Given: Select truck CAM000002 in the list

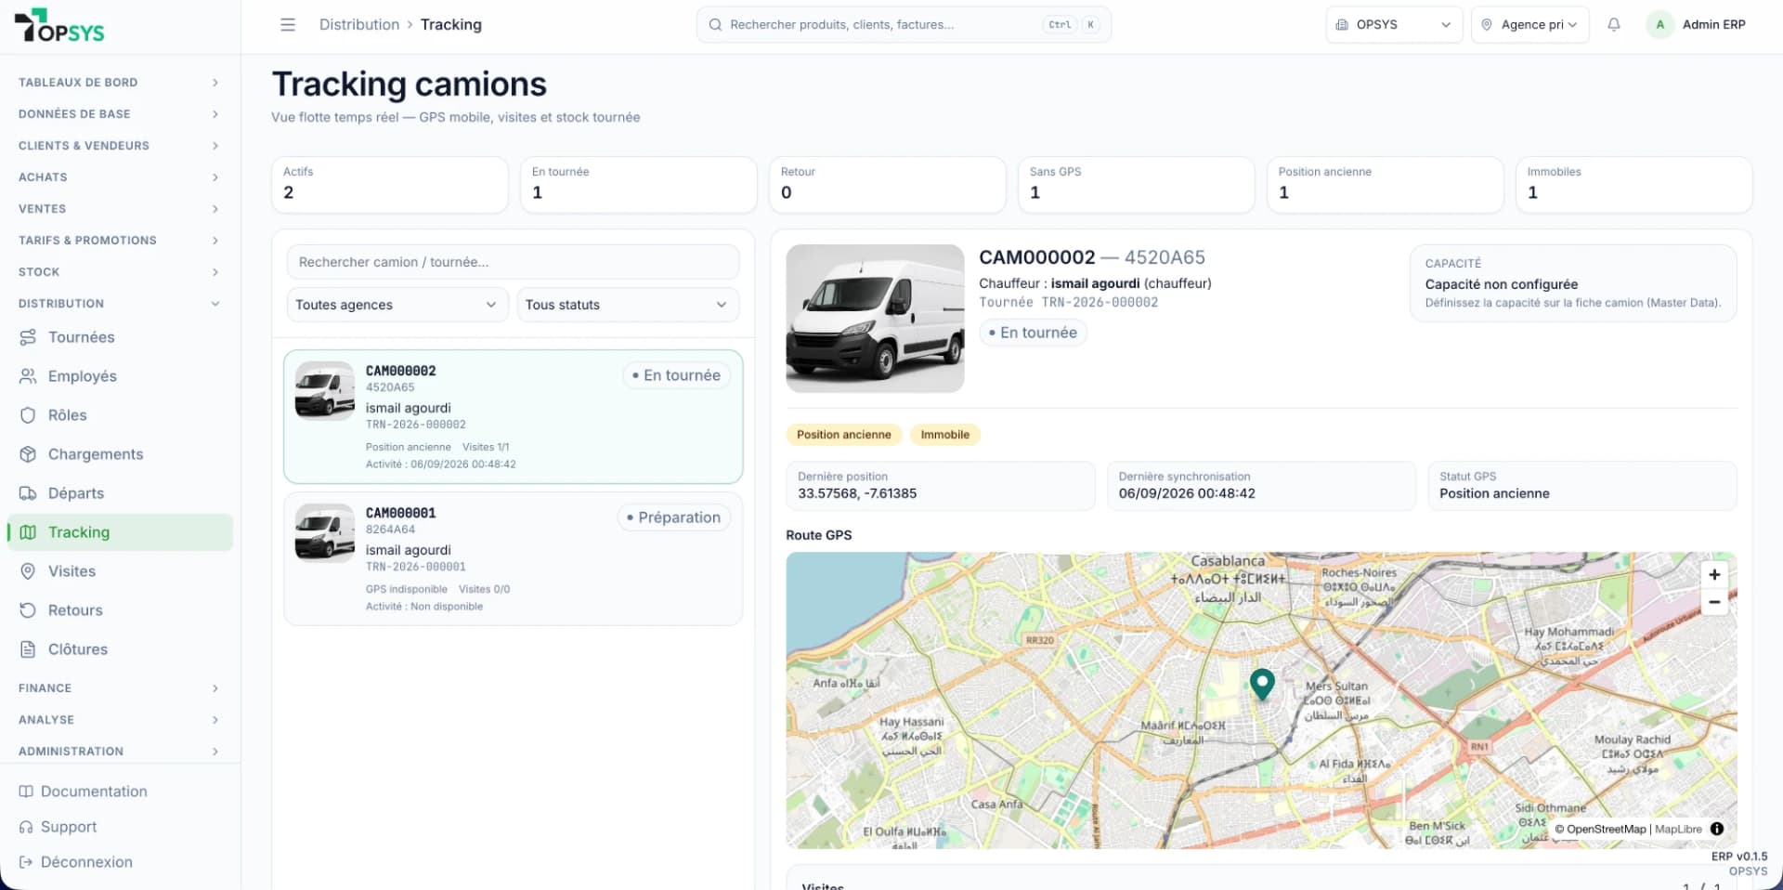Looking at the screenshot, I should tap(514, 416).
